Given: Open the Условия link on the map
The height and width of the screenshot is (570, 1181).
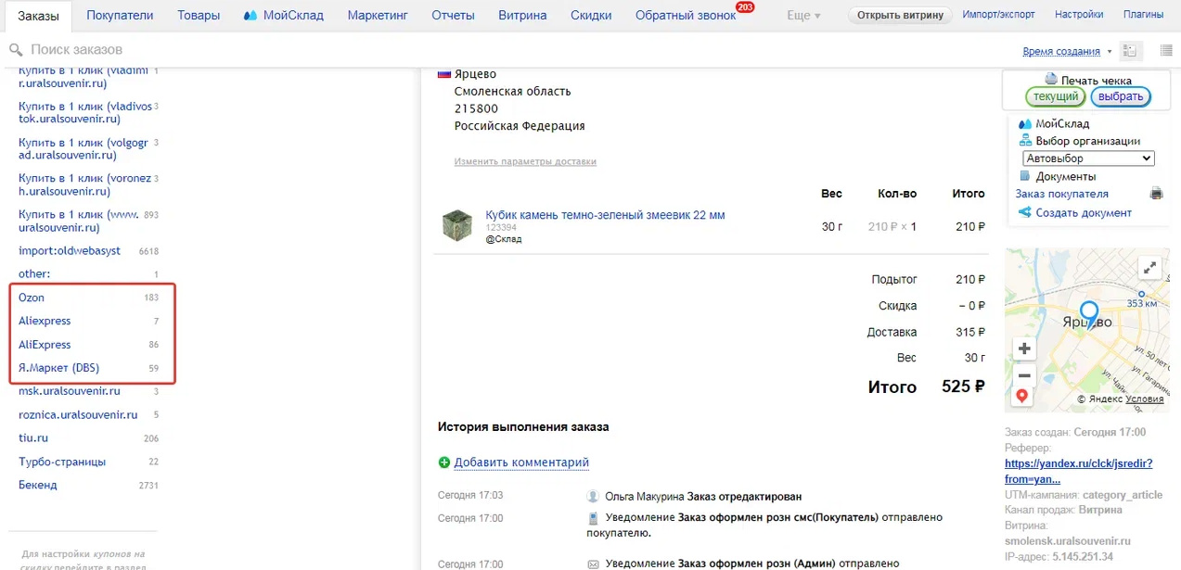Looking at the screenshot, I should pos(1144,399).
